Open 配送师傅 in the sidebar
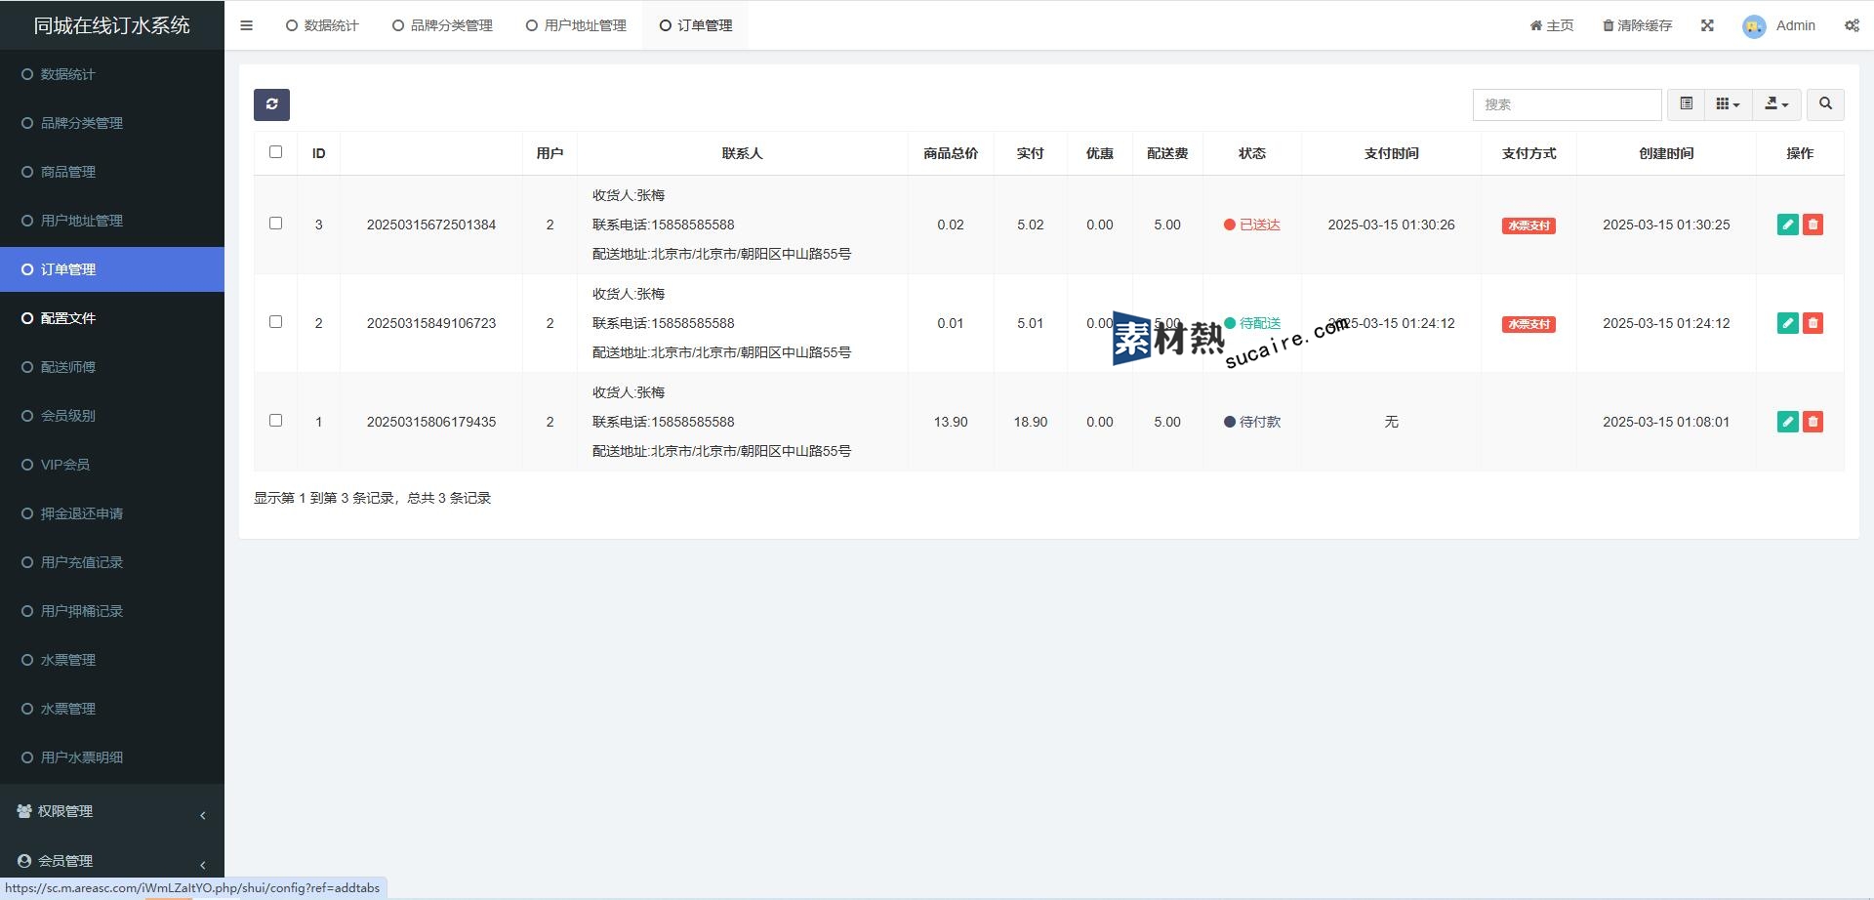The width and height of the screenshot is (1874, 900). pyautogui.click(x=112, y=367)
